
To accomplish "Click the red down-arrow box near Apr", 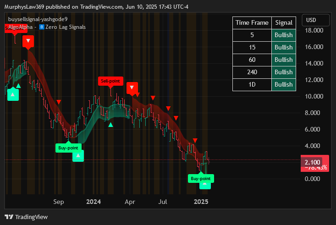I will point(132,88).
